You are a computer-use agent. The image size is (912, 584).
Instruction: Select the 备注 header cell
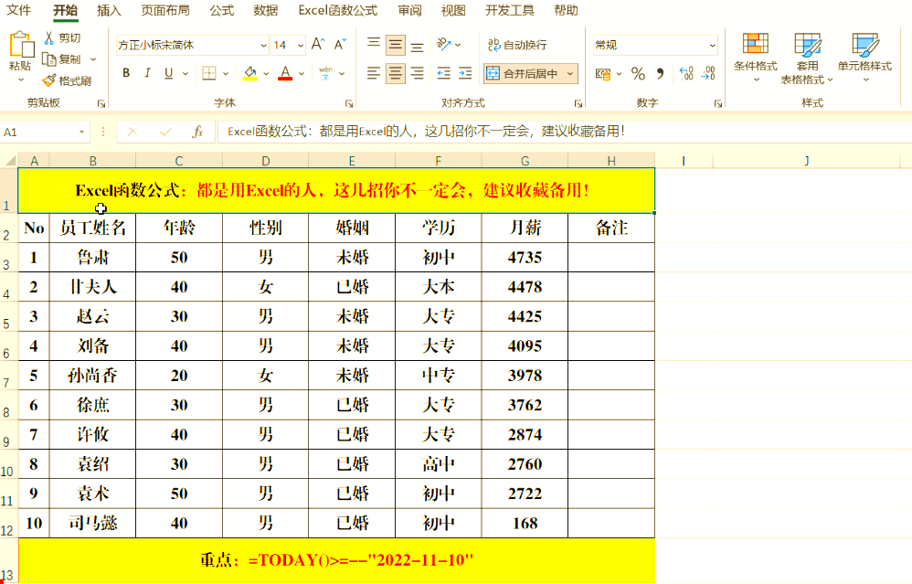click(x=611, y=228)
